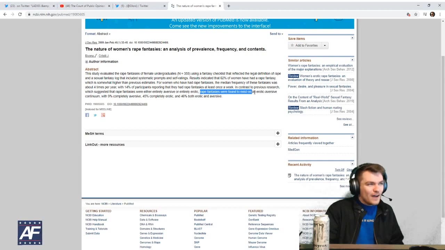Reload the PubMed page

(20, 14)
